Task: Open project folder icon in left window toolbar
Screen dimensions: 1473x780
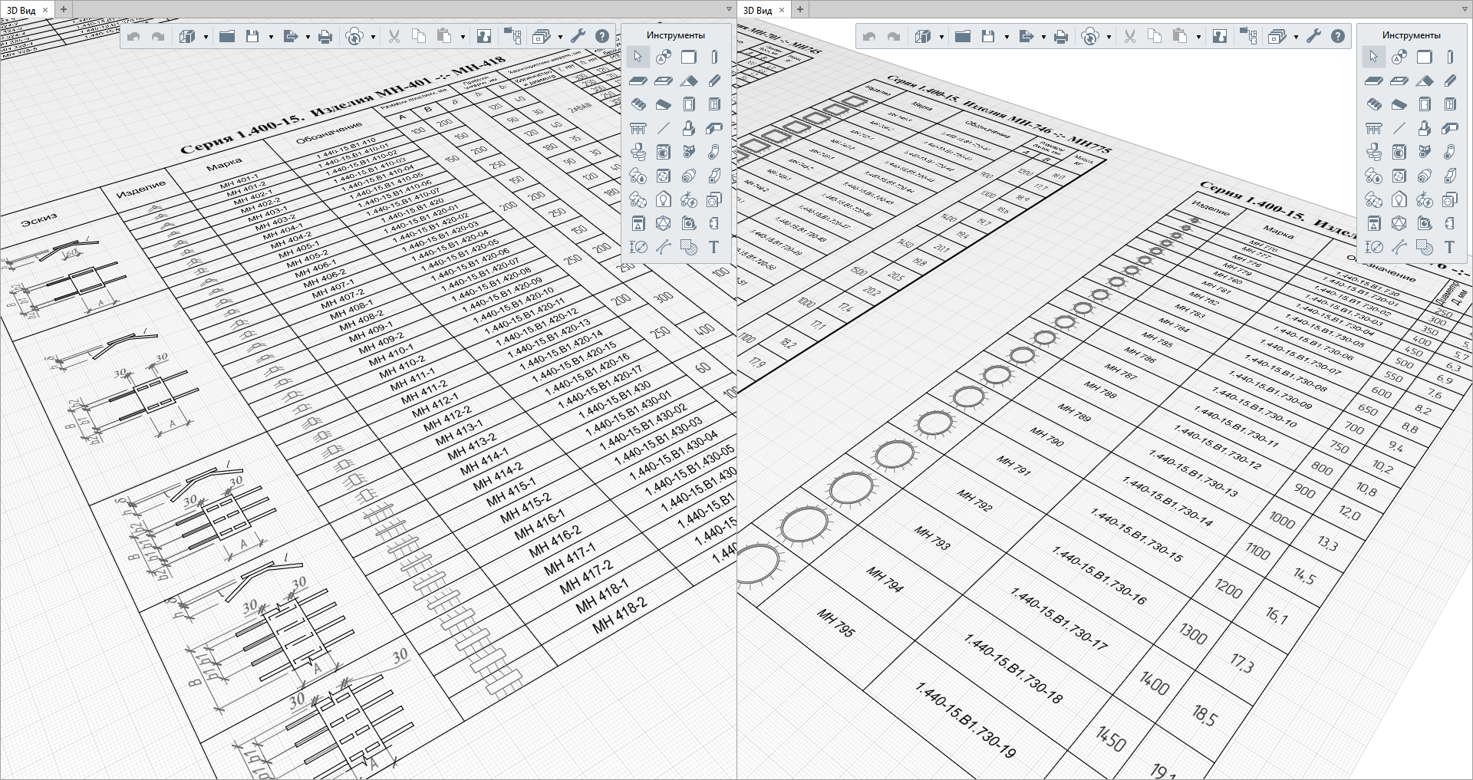Action: coord(227,36)
